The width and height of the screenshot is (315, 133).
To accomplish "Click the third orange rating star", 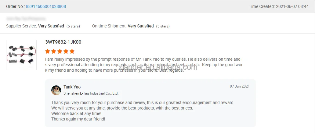I will click(x=60, y=51).
